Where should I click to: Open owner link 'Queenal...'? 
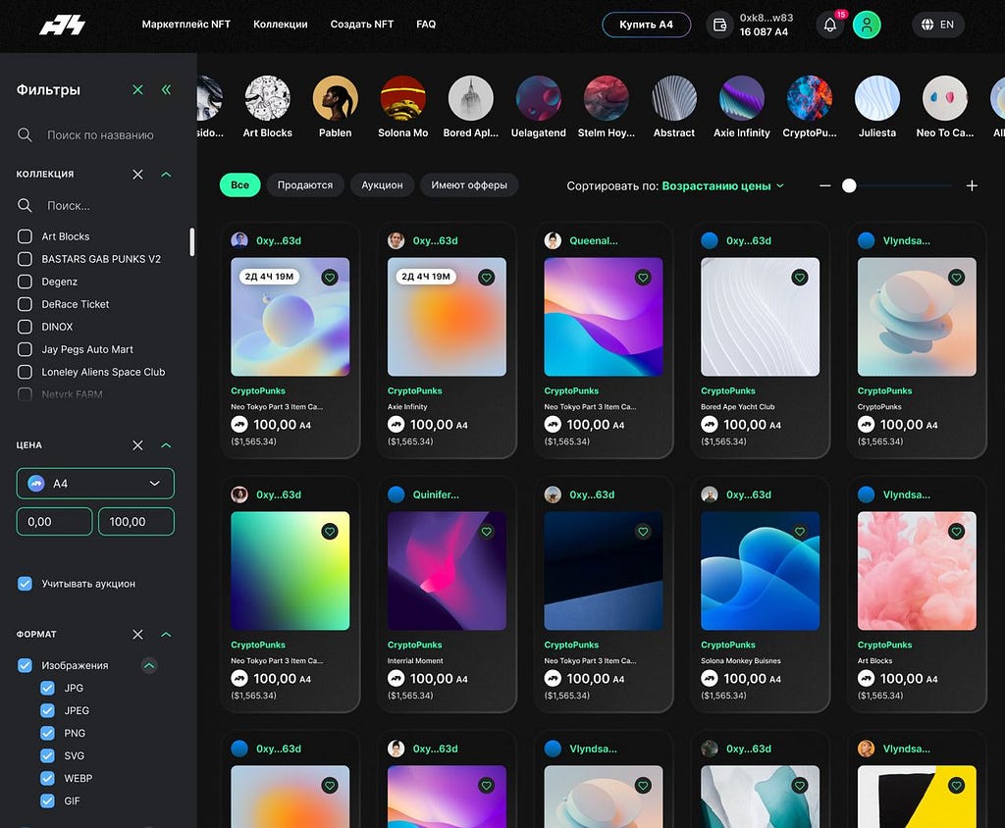pyautogui.click(x=594, y=241)
